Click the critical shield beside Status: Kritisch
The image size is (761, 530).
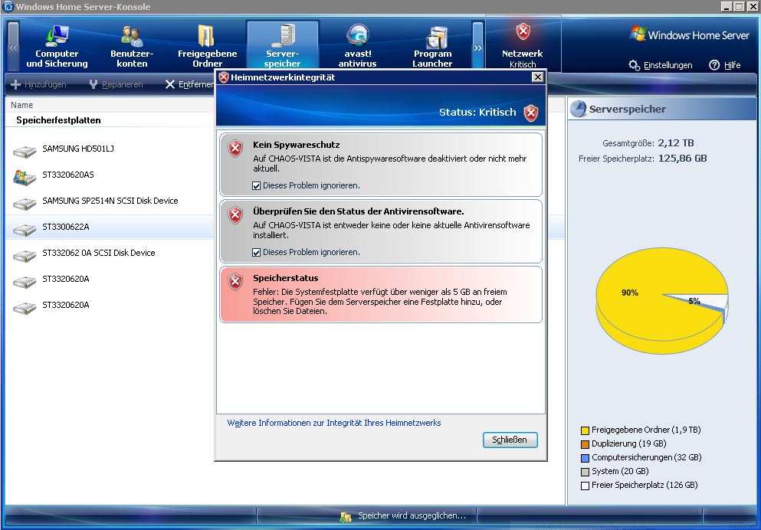(x=531, y=113)
